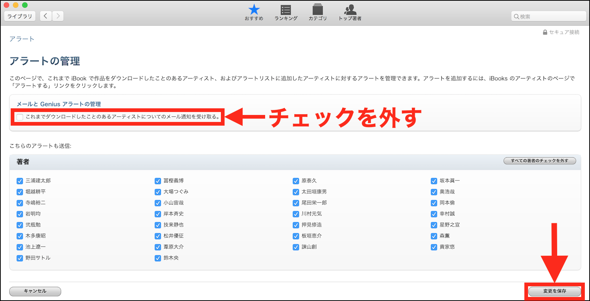Open the ランキング list icon
Screen dimensions: 590x301
286,10
